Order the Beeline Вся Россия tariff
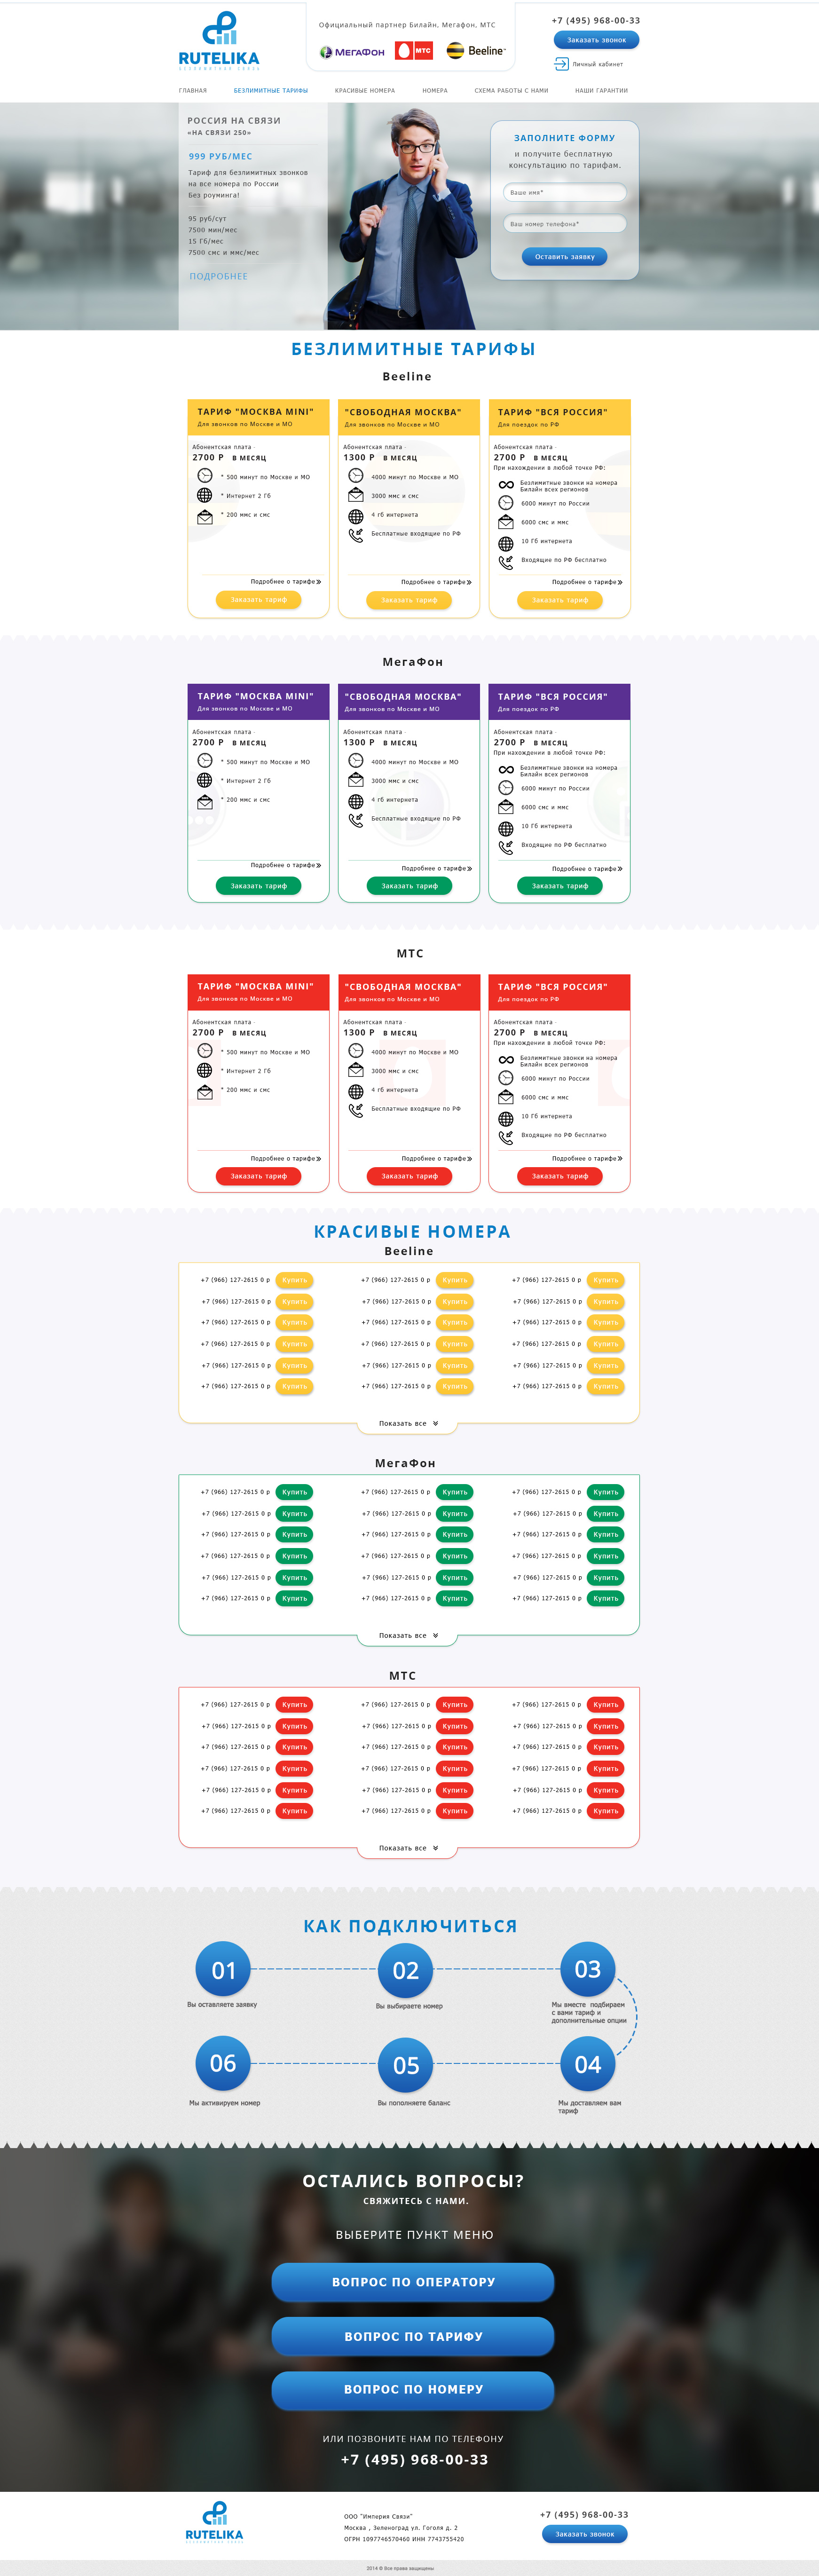The height and width of the screenshot is (2576, 819). coord(560,600)
